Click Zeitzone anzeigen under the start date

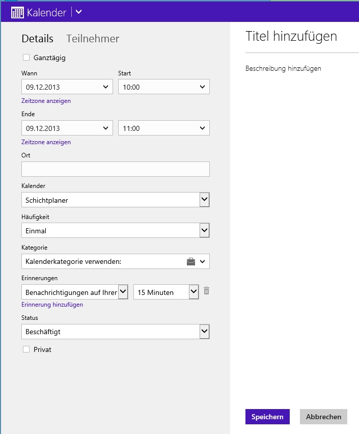(x=46, y=101)
